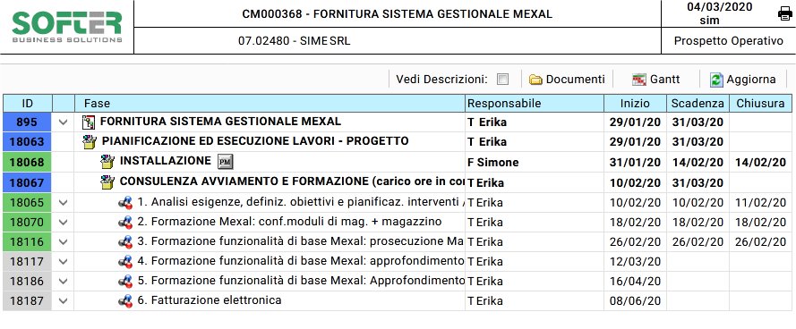Enable the Vedi Descrizioni checkbox
The height and width of the screenshot is (329, 796).
[502, 80]
